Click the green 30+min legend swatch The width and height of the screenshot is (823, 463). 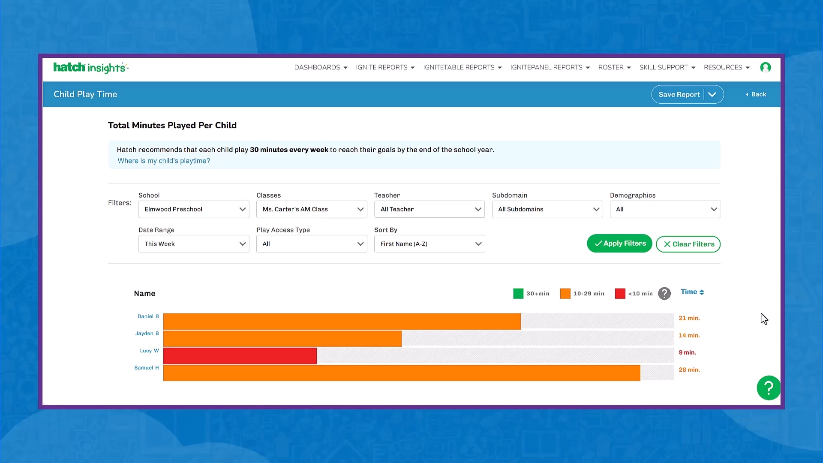coord(518,294)
